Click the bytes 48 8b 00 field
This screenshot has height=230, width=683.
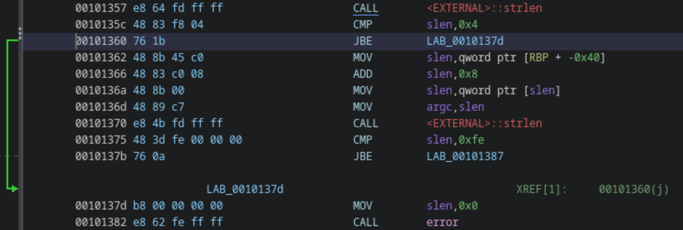[158, 91]
